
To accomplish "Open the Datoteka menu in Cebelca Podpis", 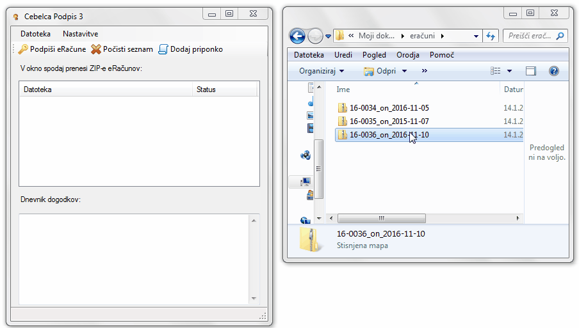I will click(x=35, y=33).
